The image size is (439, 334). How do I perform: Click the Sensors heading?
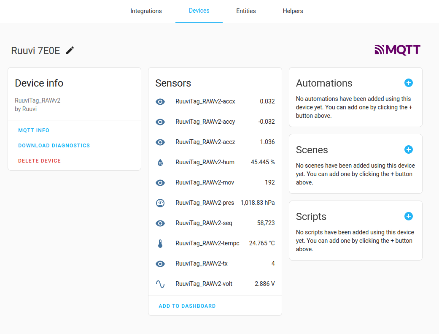[173, 83]
